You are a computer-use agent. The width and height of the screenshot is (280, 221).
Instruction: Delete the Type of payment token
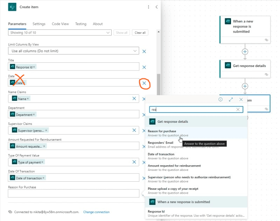42,162
